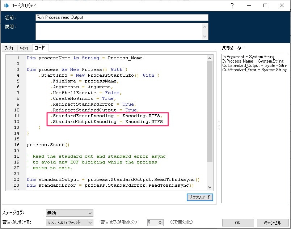
Task: Click code line .RedirectStandardOutput = True
Action: click(x=95, y=110)
